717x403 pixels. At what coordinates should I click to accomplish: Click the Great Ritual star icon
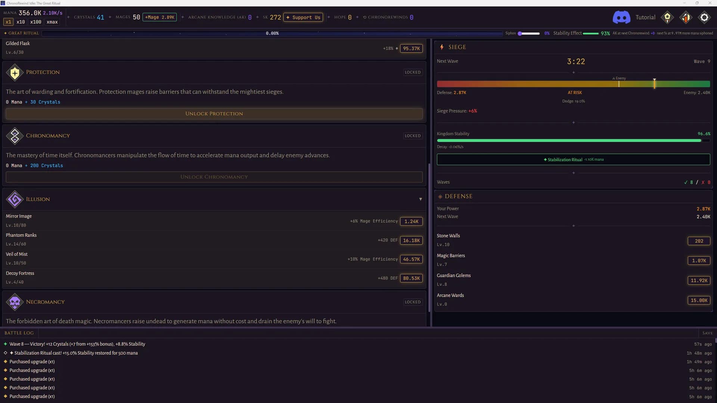point(6,33)
